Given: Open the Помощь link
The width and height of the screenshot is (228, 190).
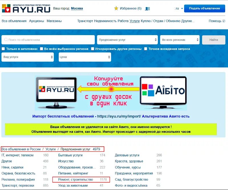Looking at the screenshot, I should pyautogui.click(x=215, y=21).
